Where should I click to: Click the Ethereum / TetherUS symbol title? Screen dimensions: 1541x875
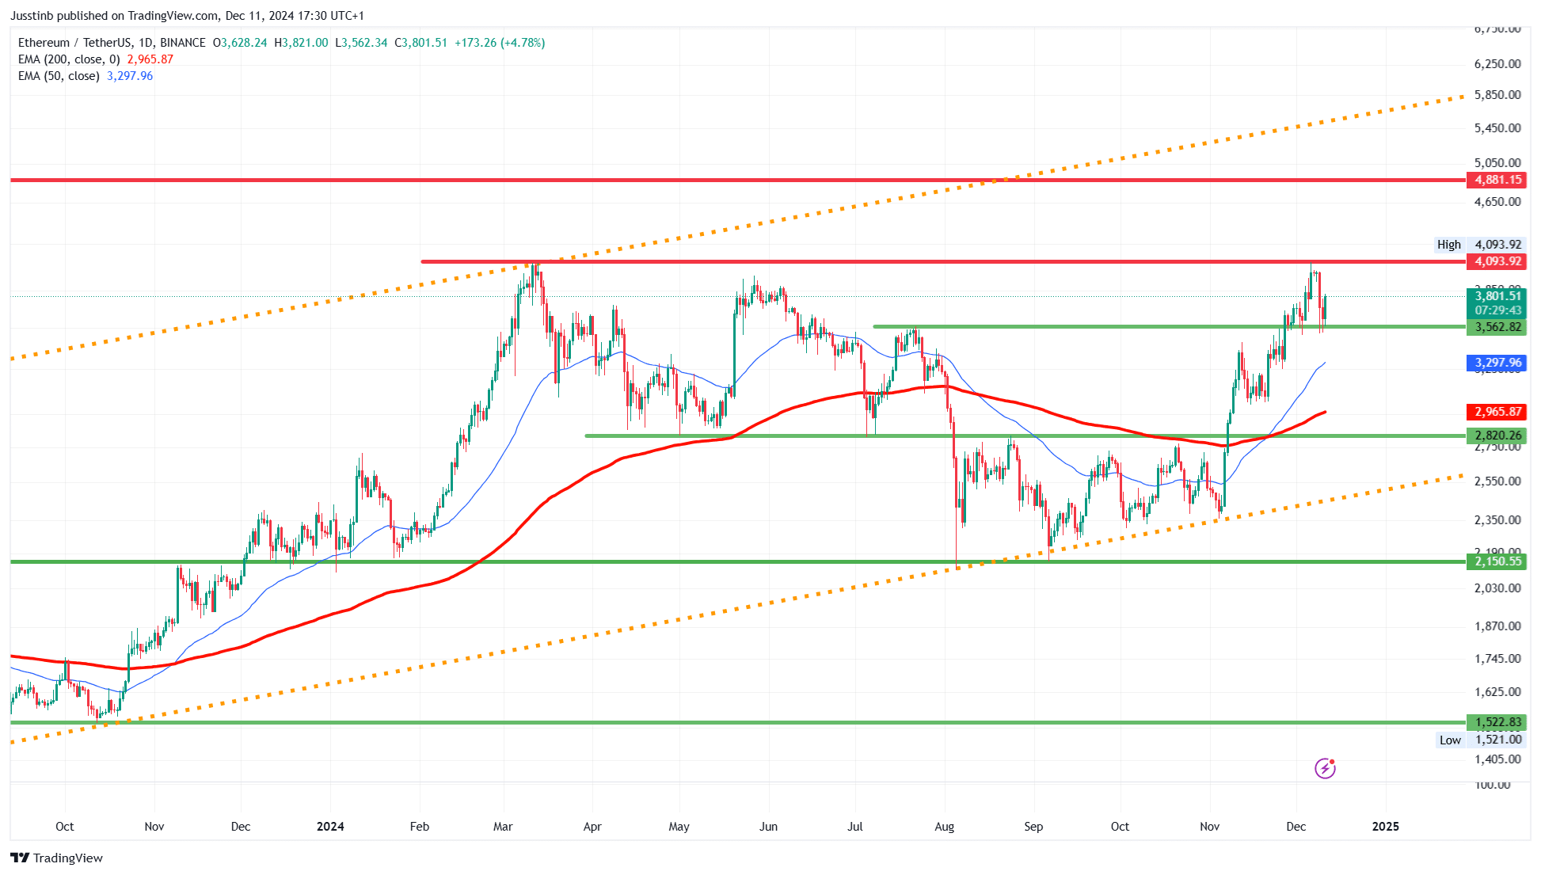112,43
